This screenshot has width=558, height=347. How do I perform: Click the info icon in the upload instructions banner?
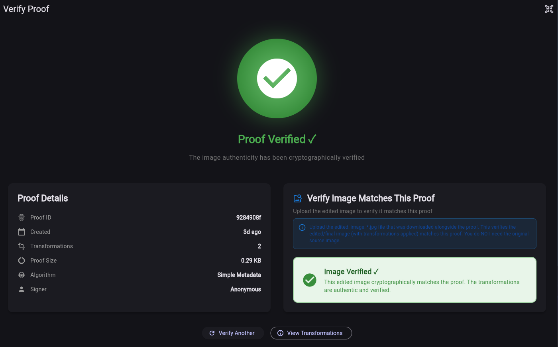[302, 227]
